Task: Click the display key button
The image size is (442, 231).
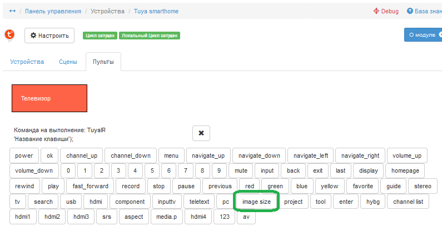Action: (x=369, y=170)
